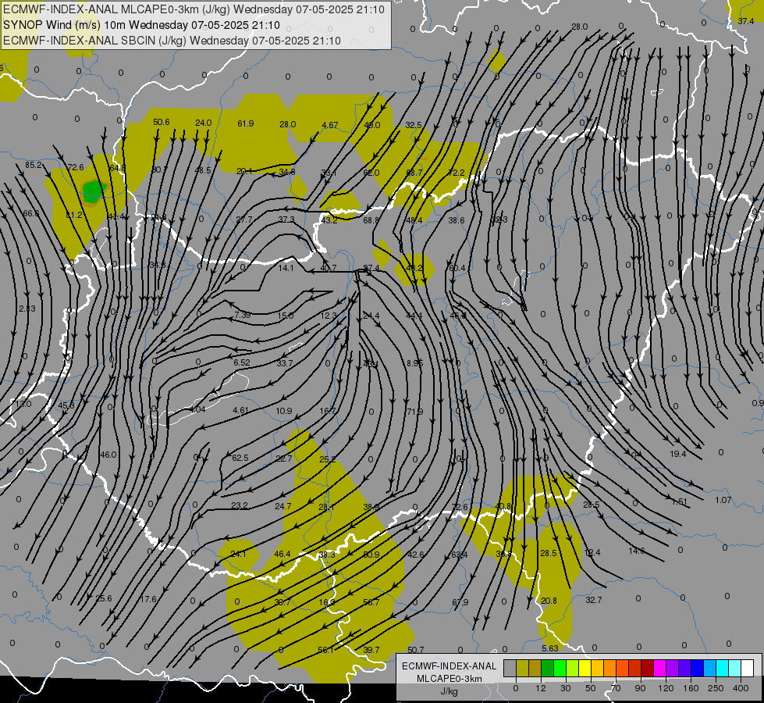Click the map value 25.6
Image resolution: width=764 pixels, height=703 pixels.
click(x=103, y=598)
